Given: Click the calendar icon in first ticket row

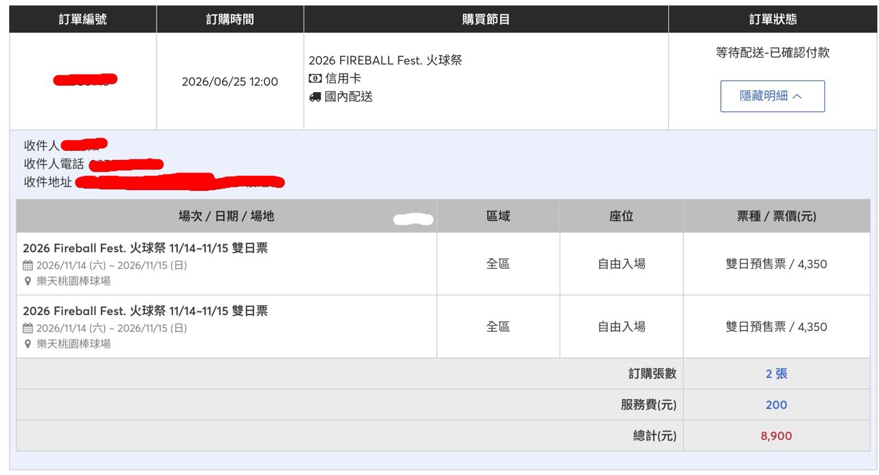Looking at the screenshot, I should 27,265.
